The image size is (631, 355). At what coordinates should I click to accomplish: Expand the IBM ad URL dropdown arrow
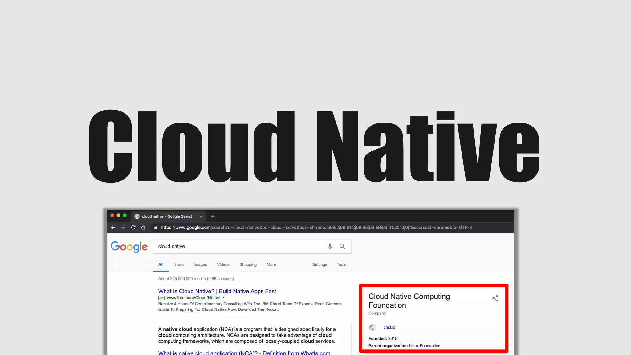click(x=223, y=297)
